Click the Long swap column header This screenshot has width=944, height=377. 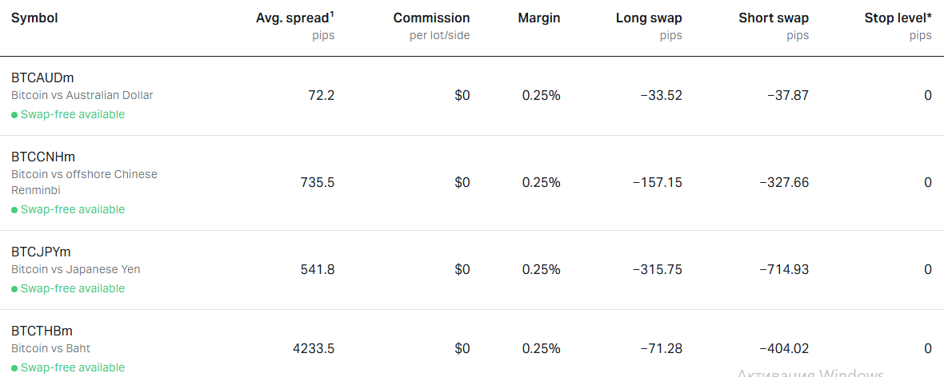tap(649, 18)
